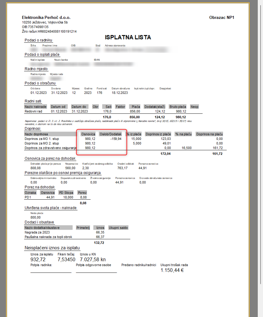Click the Obrazac NP1 form label

tap(222, 18)
